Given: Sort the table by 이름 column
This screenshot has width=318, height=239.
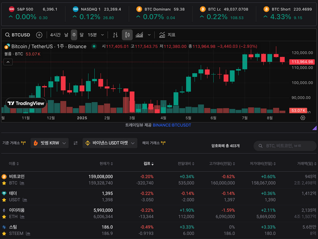Looking at the screenshot, I should click(x=14, y=164).
